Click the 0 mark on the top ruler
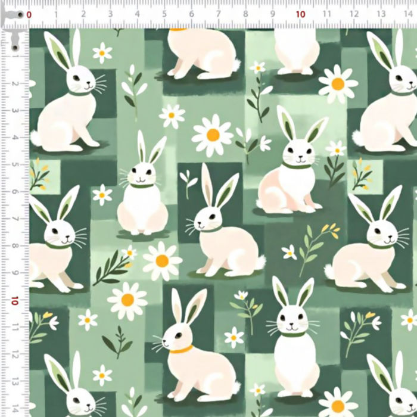Image resolution: width=417 pixels, height=417 pixels. tap(29, 14)
